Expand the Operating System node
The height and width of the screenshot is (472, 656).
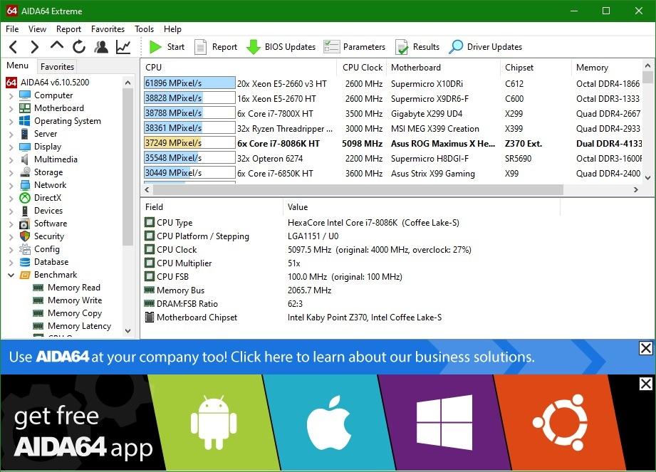pyautogui.click(x=11, y=121)
